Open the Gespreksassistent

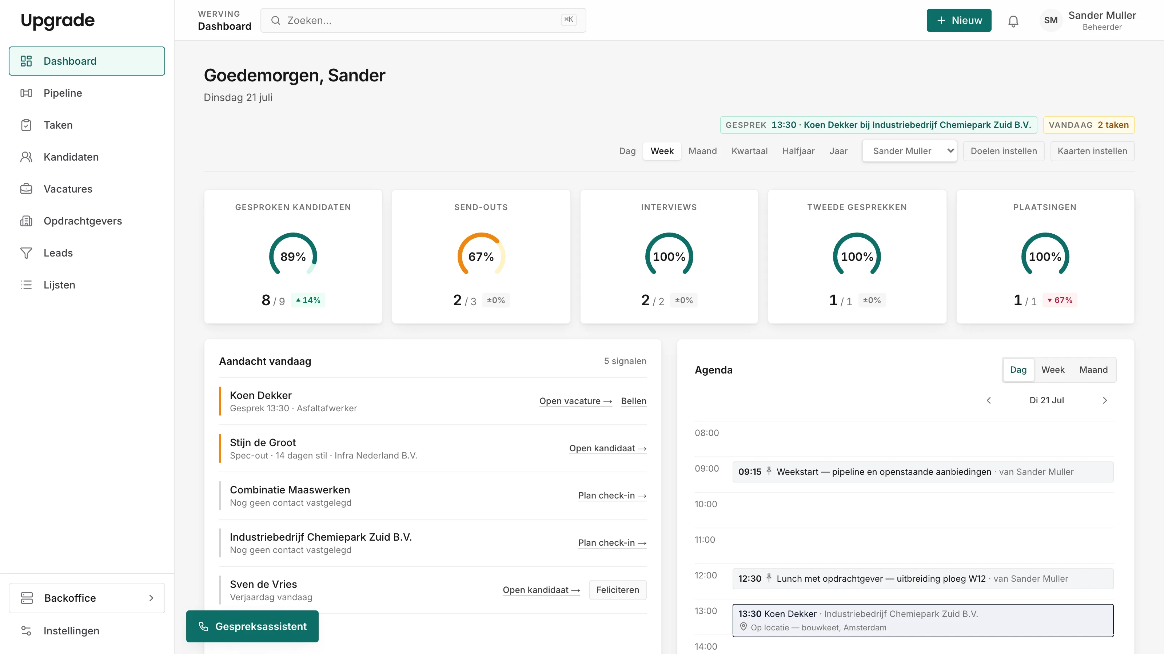click(x=252, y=626)
